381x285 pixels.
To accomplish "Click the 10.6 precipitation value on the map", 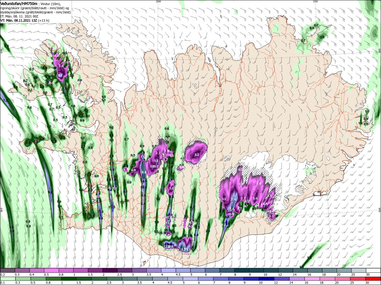I will (143, 187).
